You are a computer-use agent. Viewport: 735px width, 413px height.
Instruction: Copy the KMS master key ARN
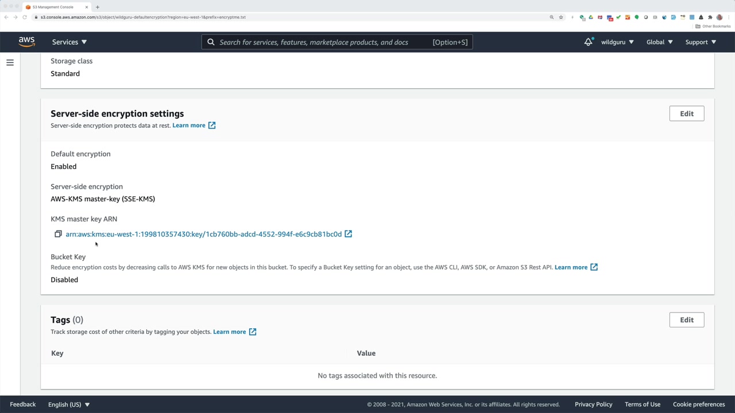tap(58, 234)
